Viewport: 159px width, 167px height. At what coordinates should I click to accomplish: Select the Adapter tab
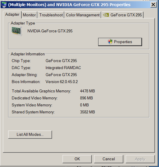12,15
